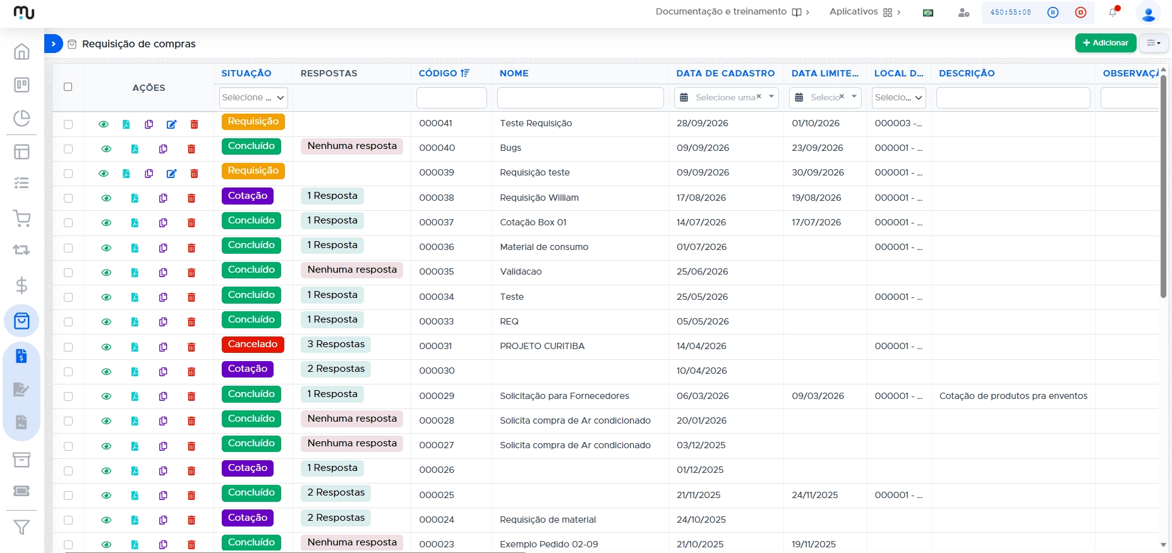Open document icon for Cotação Box 01 row
This screenshot has height=553, width=1172.
coord(135,223)
